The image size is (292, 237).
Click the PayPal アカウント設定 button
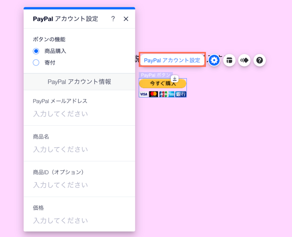tap(172, 60)
